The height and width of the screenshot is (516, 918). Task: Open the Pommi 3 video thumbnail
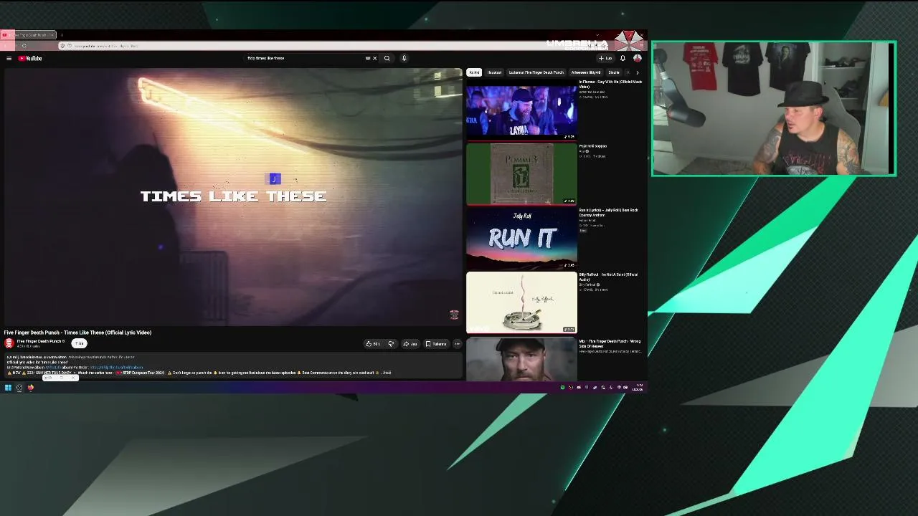(521, 174)
